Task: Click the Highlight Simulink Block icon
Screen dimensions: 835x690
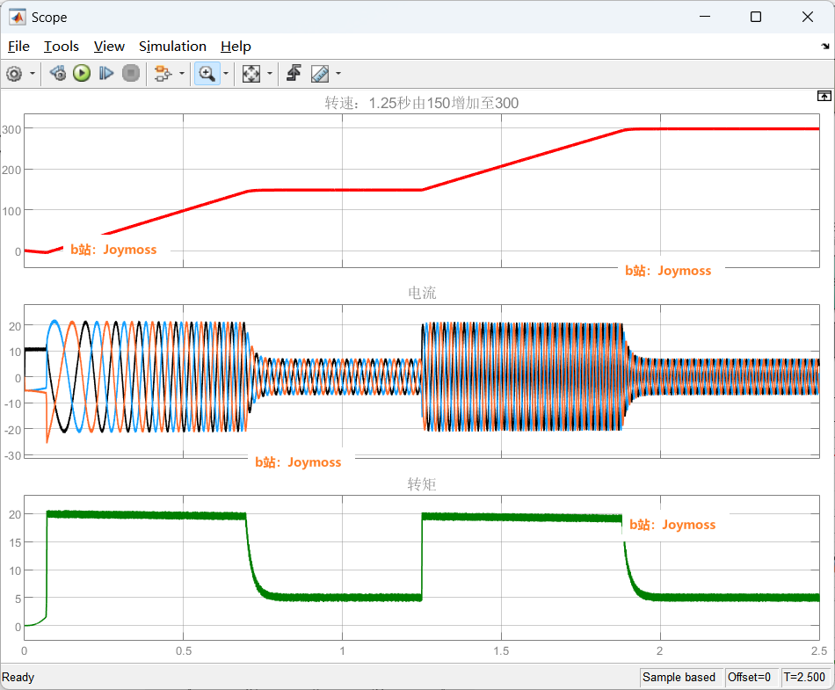Action: click(x=162, y=74)
